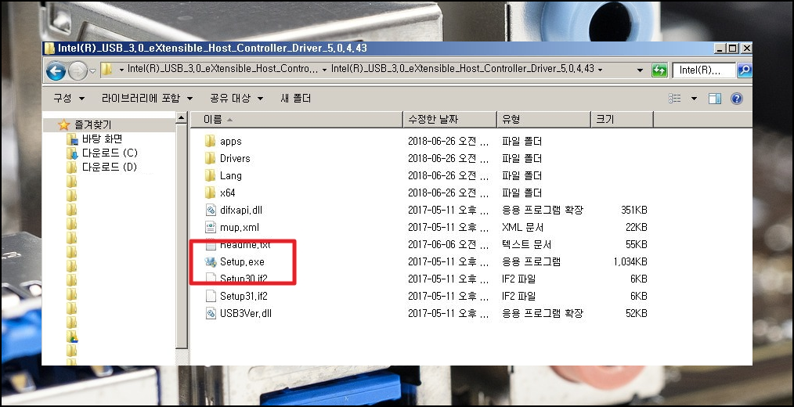Click the first Intel(R)_USB_3.0 breadcrumb segment
794x407 pixels.
(x=223, y=69)
